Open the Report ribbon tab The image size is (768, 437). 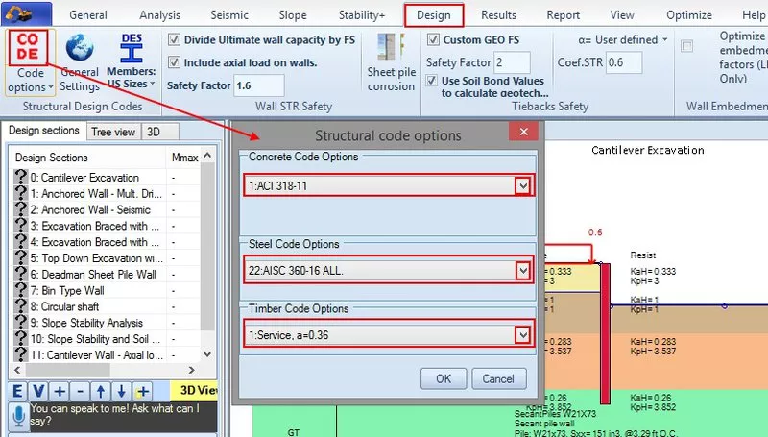564,15
